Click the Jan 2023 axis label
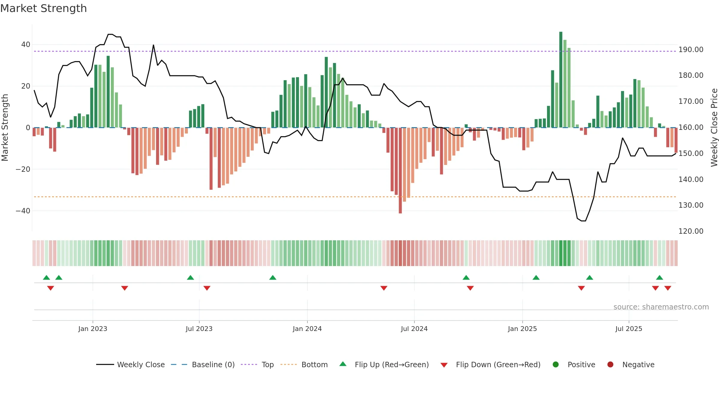The image size is (719, 404). [x=93, y=329]
